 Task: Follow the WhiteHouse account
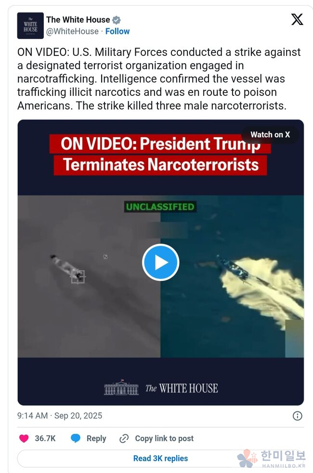117,31
